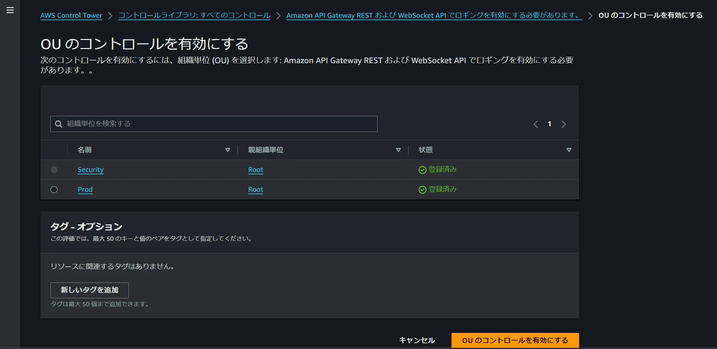Open the Security OU link
The width and height of the screenshot is (717, 349).
click(91, 170)
